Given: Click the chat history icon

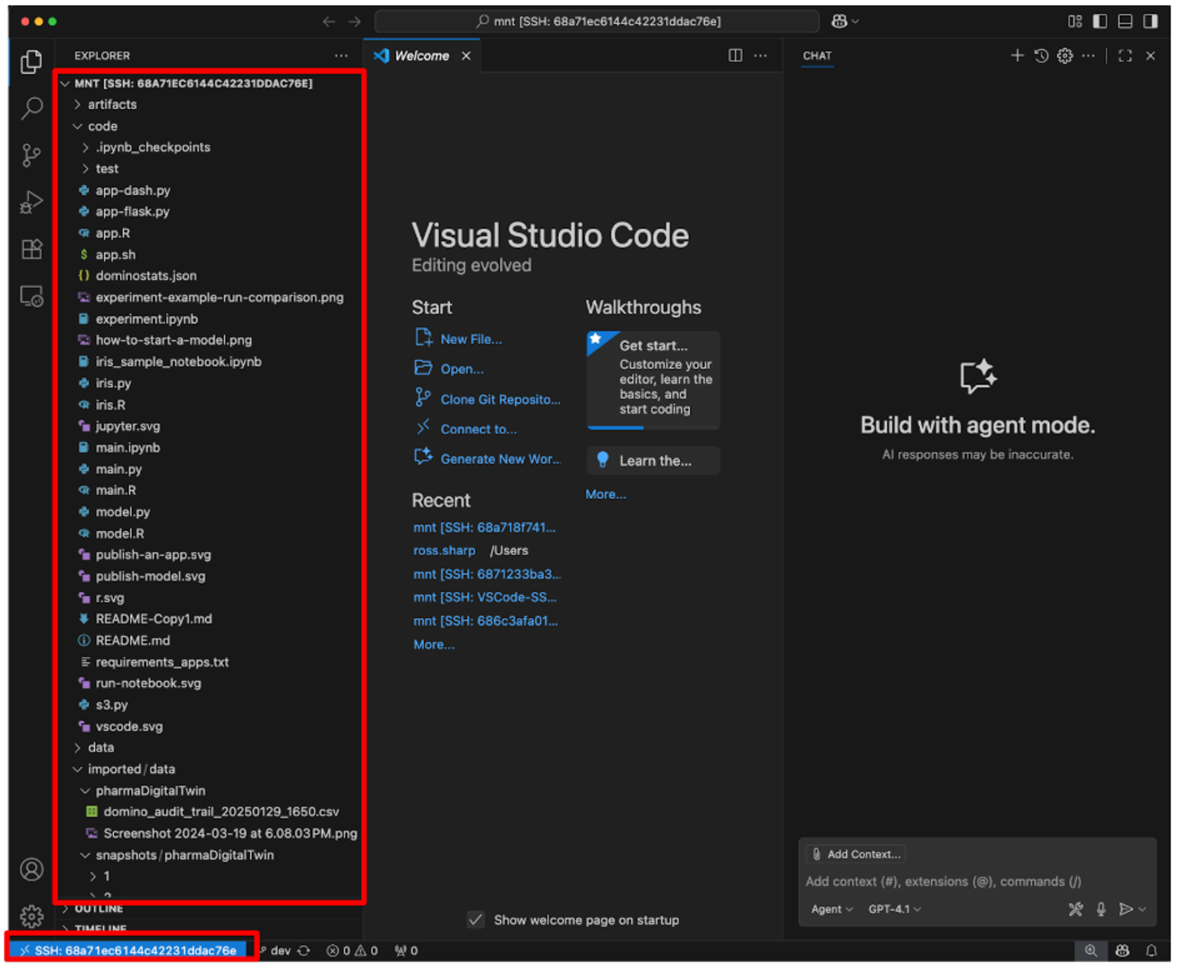Looking at the screenshot, I should (x=1041, y=56).
